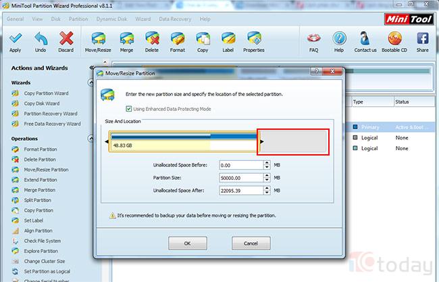Collapse the Wizards section
Viewport: 439px width, 282px height.
coord(91,83)
